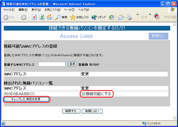This screenshot has width=178, height=127.
Task: Click the Back arrow toolbar icon
Action: pos(6,17)
